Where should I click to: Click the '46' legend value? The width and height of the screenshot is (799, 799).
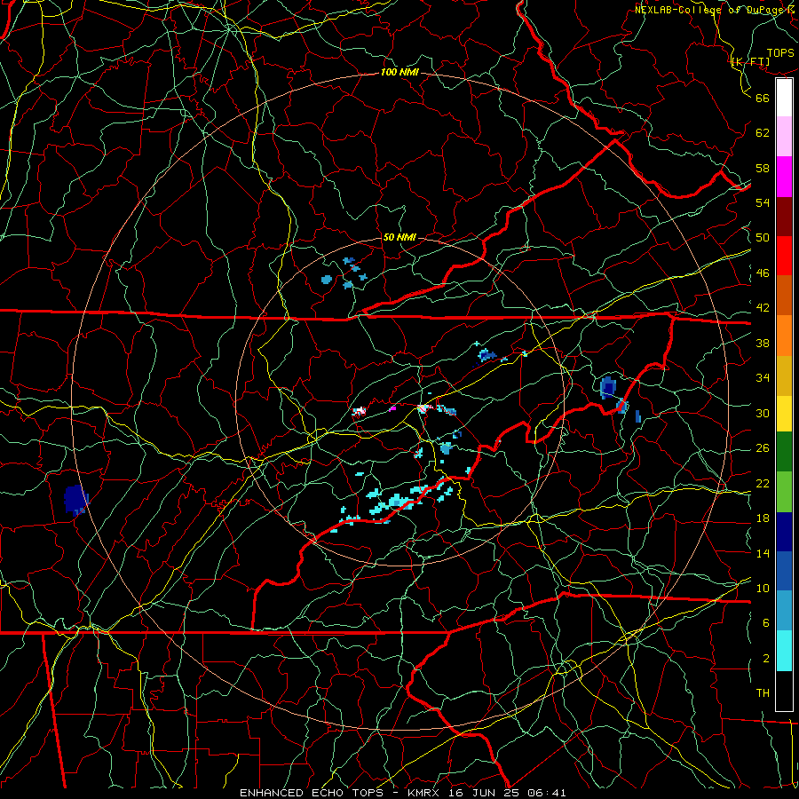click(763, 273)
